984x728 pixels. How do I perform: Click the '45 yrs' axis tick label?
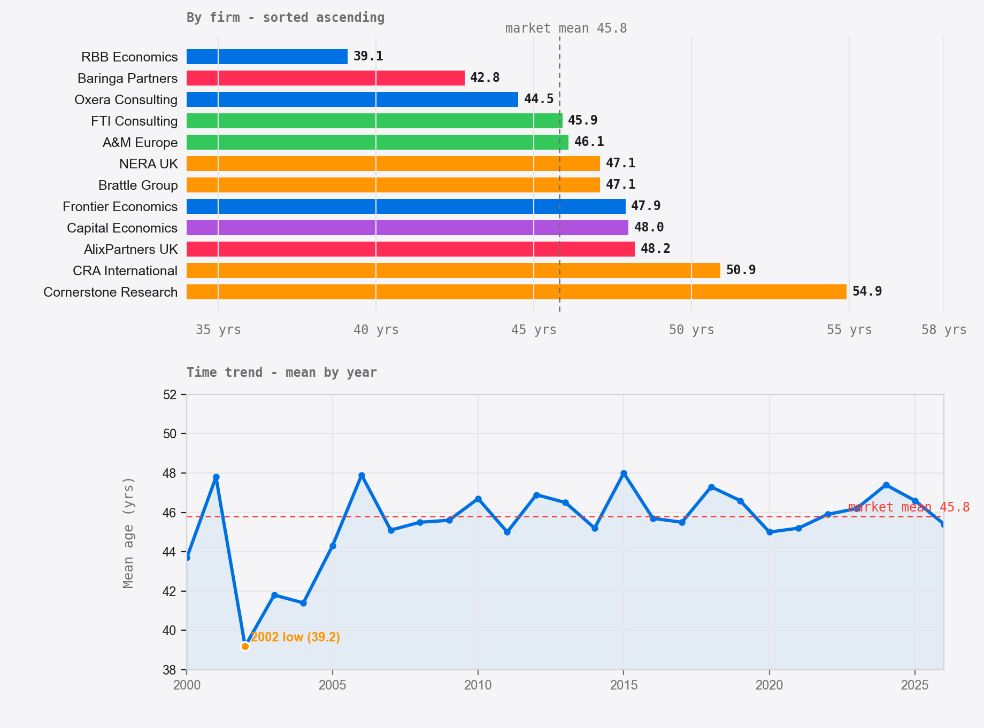[x=534, y=330]
